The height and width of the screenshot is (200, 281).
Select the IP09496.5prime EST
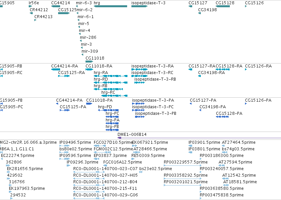point(64,146)
